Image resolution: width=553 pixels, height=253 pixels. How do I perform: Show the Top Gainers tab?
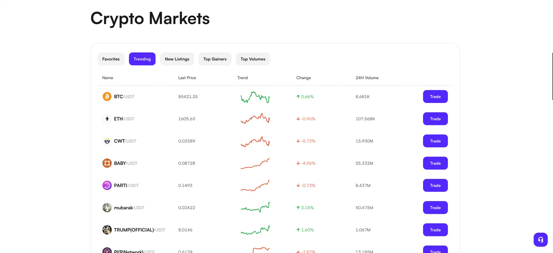click(215, 59)
